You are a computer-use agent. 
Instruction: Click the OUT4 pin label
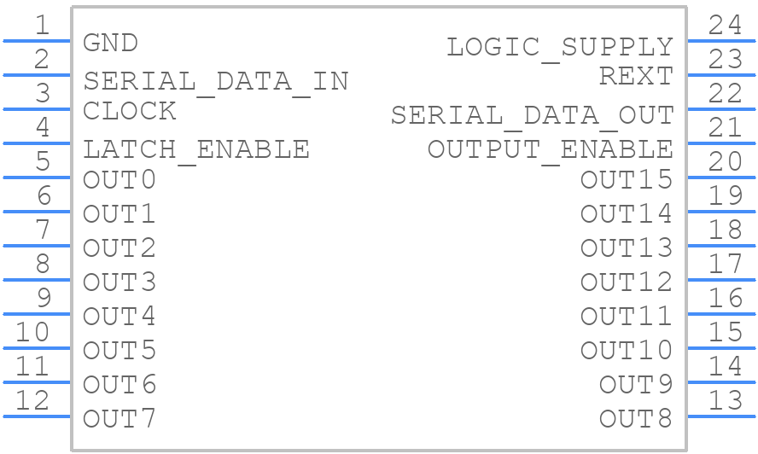pyautogui.click(x=120, y=317)
